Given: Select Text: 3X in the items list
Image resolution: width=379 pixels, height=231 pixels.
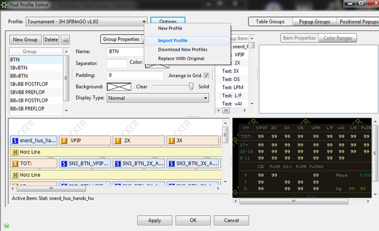Looking at the screenshot, I should coord(232,71).
